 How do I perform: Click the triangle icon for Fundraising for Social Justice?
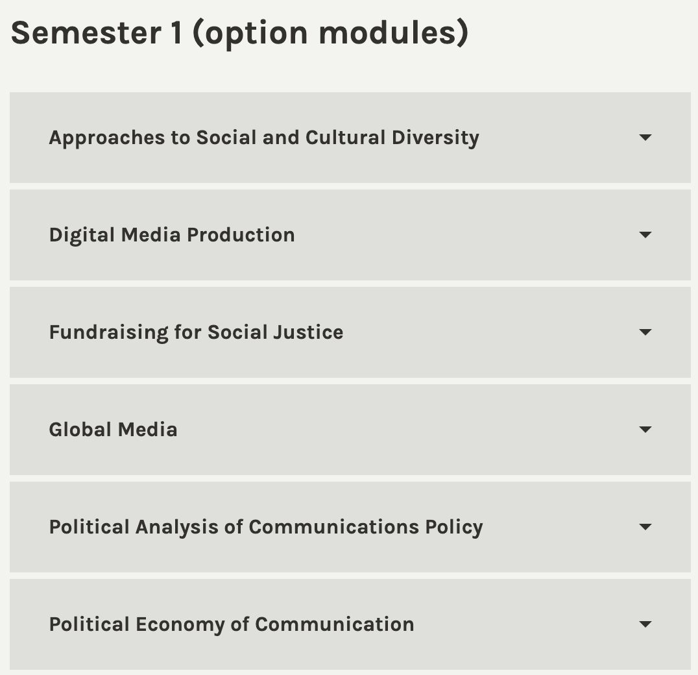point(645,332)
